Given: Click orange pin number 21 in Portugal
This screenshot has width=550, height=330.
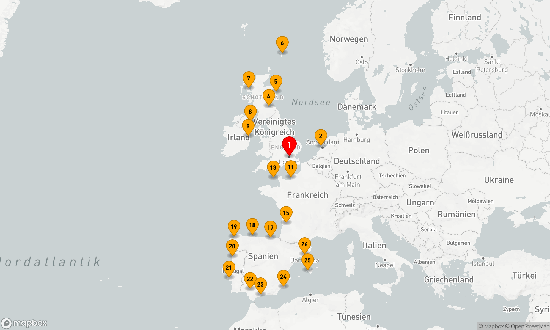Looking at the screenshot, I should (229, 268).
